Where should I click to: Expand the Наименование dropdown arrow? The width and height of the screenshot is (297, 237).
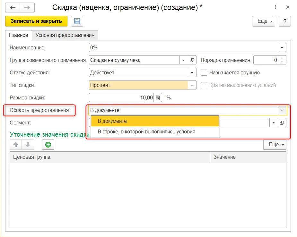282,48
